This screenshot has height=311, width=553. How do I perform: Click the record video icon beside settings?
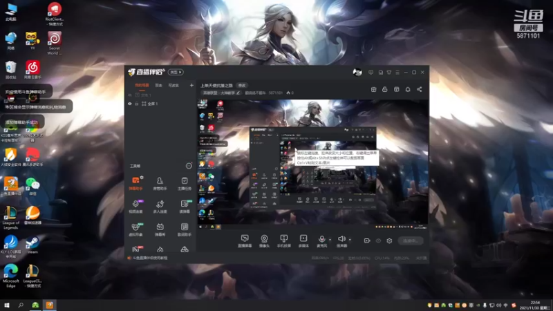click(x=367, y=241)
